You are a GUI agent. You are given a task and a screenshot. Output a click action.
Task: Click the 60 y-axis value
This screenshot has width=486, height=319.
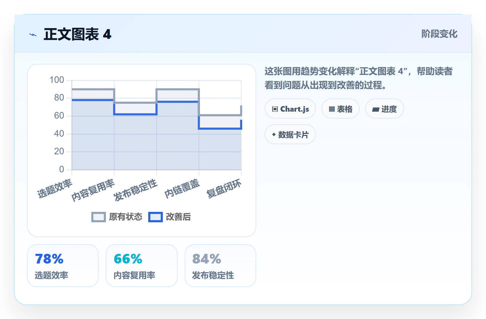59,116
